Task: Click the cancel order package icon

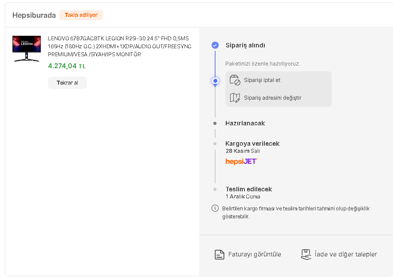Action: pyautogui.click(x=235, y=80)
